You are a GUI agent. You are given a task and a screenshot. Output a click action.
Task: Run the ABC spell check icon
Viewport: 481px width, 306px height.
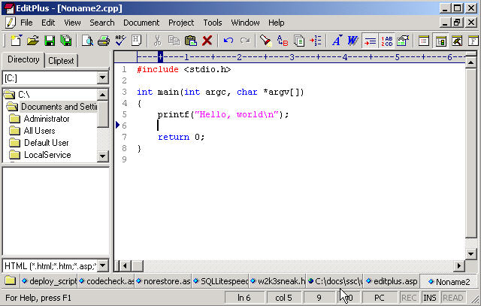click(x=120, y=40)
